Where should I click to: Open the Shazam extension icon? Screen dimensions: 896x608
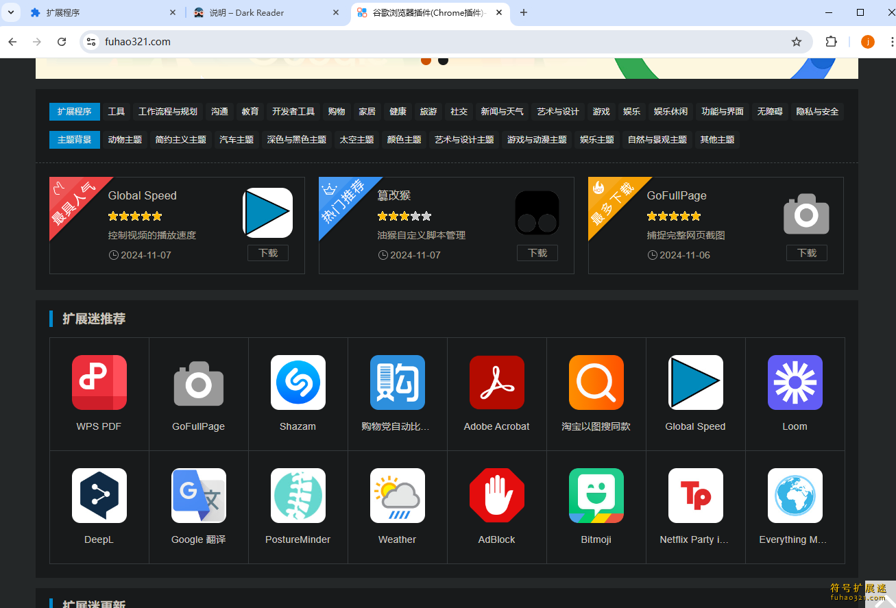pos(298,382)
